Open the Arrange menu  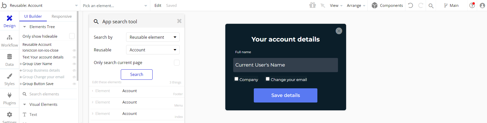356,6
